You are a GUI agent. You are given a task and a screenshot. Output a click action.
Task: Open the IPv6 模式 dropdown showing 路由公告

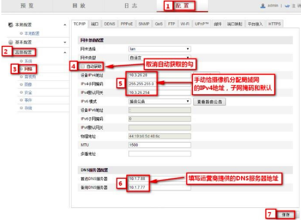[160, 101]
